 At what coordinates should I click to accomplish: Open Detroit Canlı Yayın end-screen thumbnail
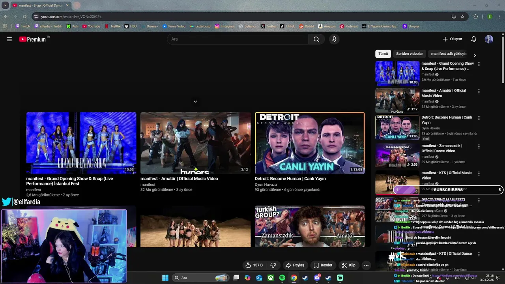(310, 143)
